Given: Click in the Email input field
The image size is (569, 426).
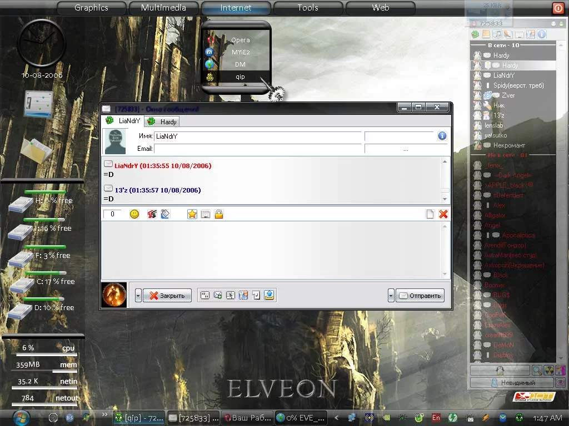Looking at the screenshot, I should click(x=258, y=149).
